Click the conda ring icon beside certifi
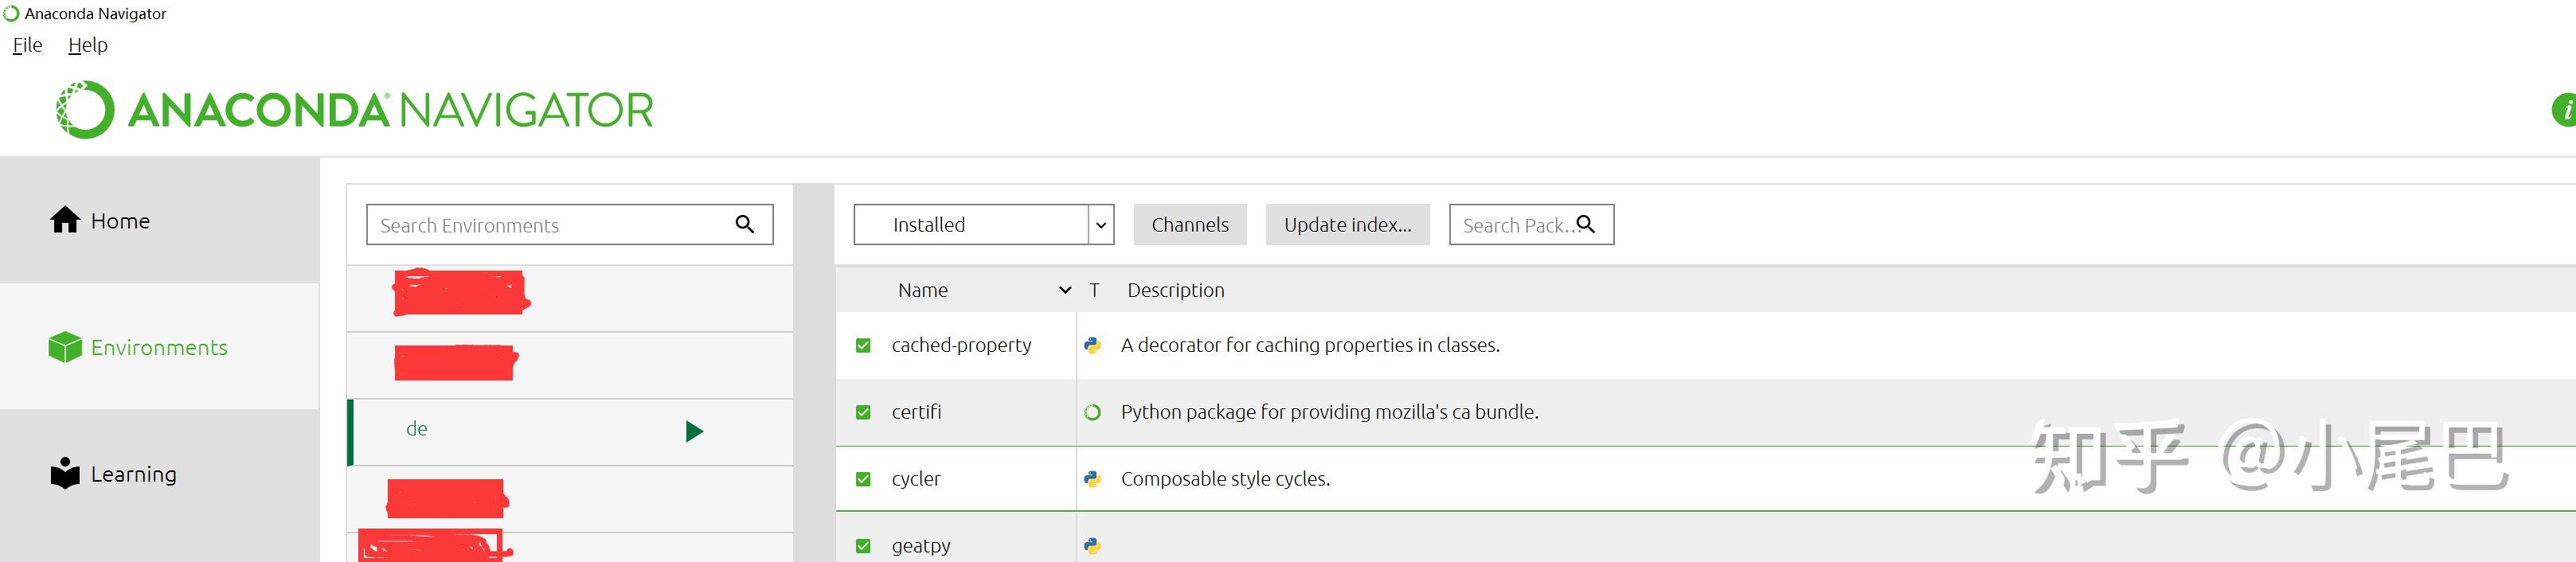This screenshot has width=2576, height=562. coord(1093,412)
